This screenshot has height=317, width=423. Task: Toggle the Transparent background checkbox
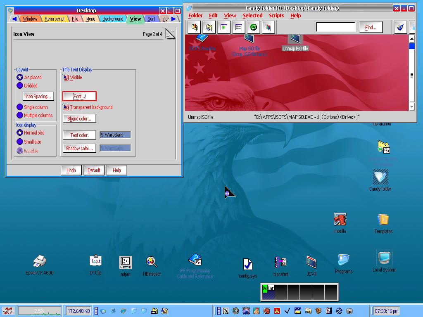point(66,107)
